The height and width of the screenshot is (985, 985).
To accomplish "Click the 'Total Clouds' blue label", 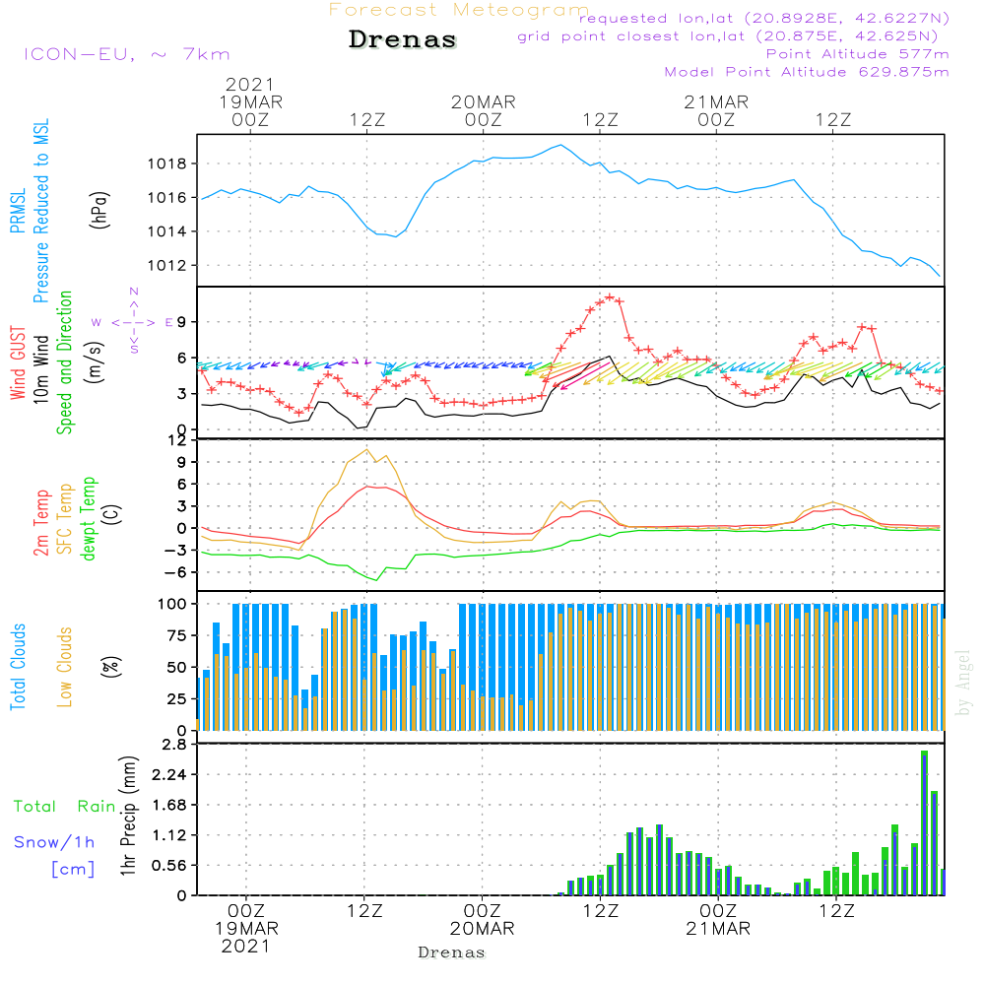I will [18, 667].
